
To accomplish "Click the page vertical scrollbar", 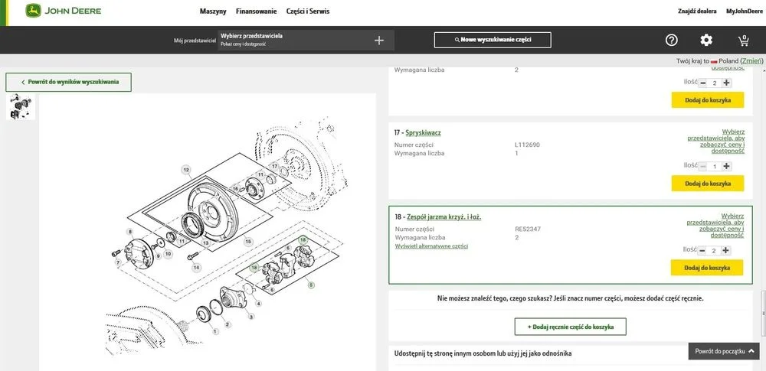I will pyautogui.click(x=763, y=312).
